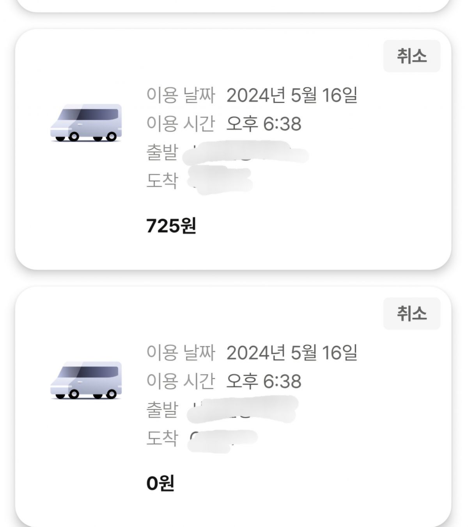This screenshot has height=527, width=468.
Task: Tap the 2024년 5월 16일 date in the 725원 card
Action: [292, 95]
